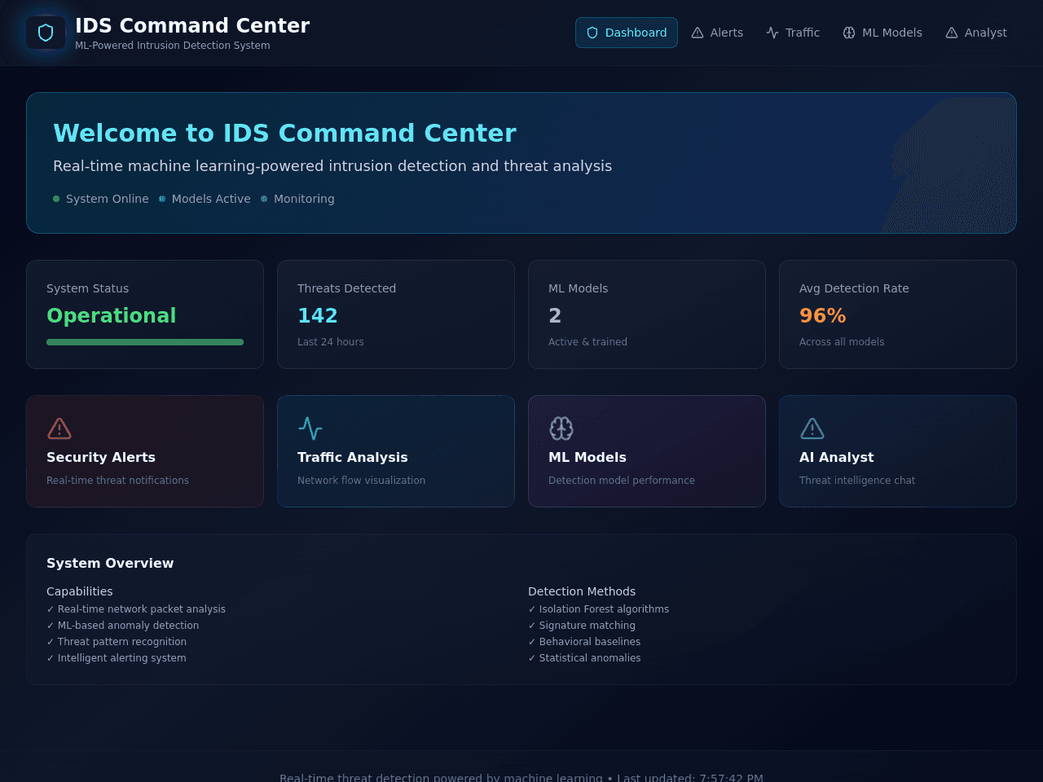Click the System Status card

coord(145,314)
